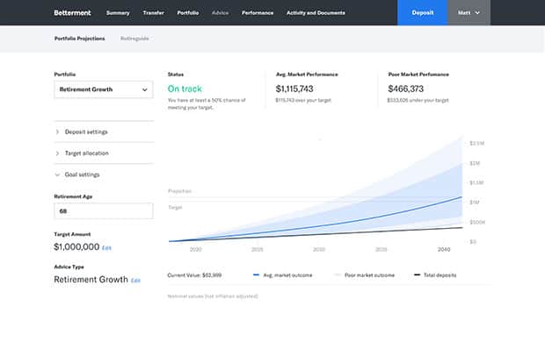Edit the Target Amount value
Image resolution: width=545 pixels, height=349 pixels.
tap(106, 248)
